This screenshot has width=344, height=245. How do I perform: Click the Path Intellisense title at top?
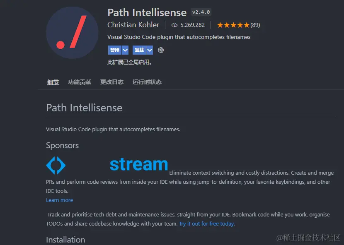[147, 12]
